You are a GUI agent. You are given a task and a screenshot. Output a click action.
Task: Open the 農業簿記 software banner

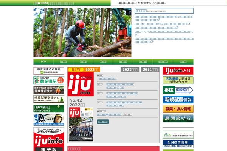click(49, 80)
